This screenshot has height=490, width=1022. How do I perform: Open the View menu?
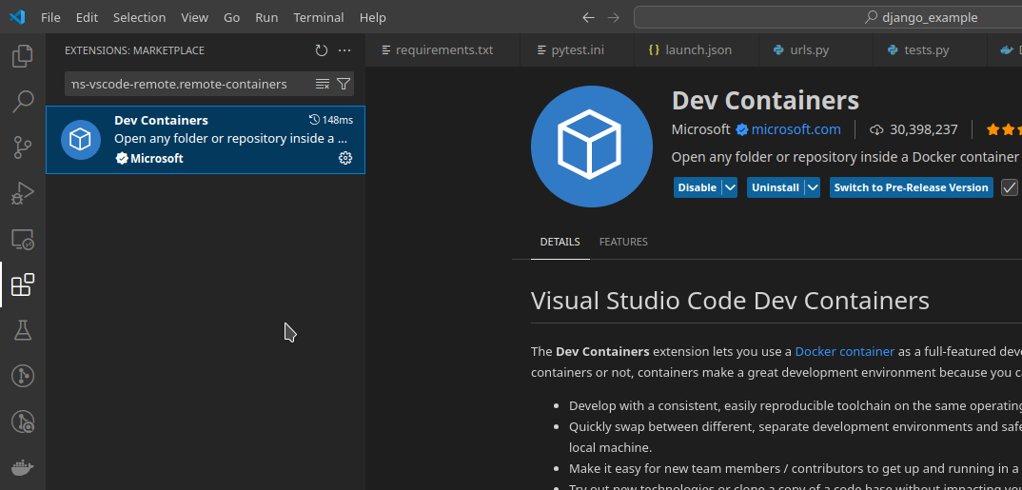tap(194, 17)
